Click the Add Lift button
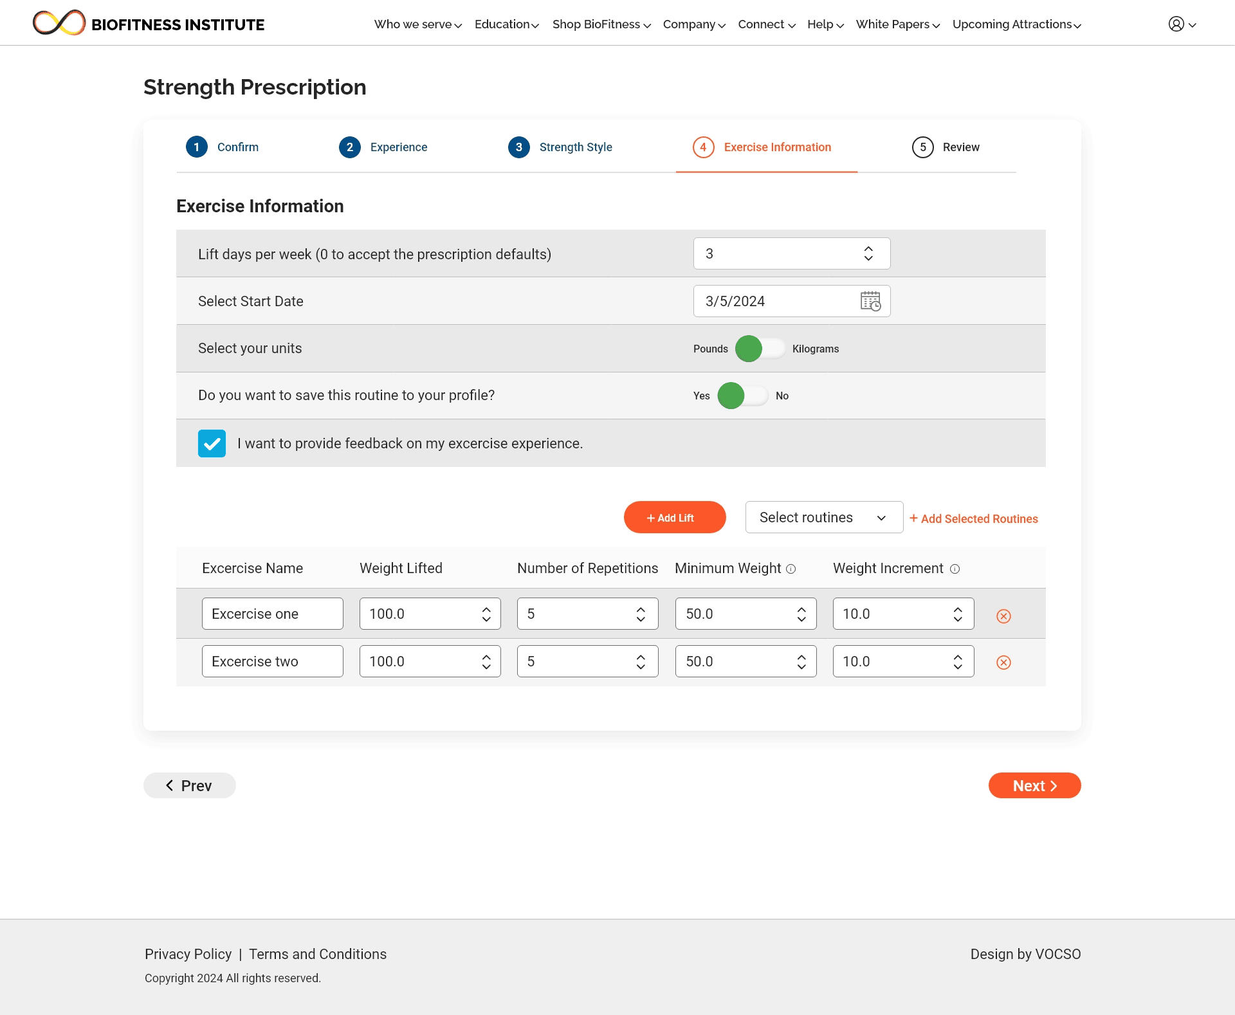 pyautogui.click(x=675, y=517)
